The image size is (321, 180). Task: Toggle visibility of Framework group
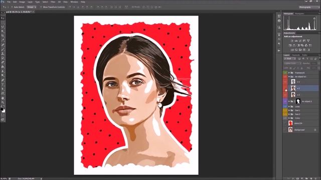click(285, 73)
